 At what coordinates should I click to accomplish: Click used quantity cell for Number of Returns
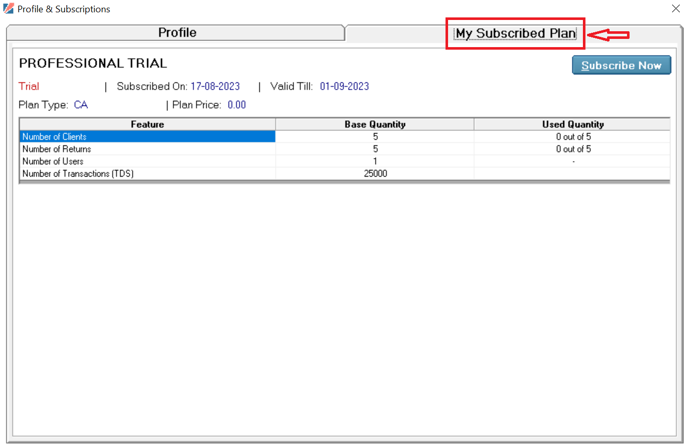pos(573,149)
